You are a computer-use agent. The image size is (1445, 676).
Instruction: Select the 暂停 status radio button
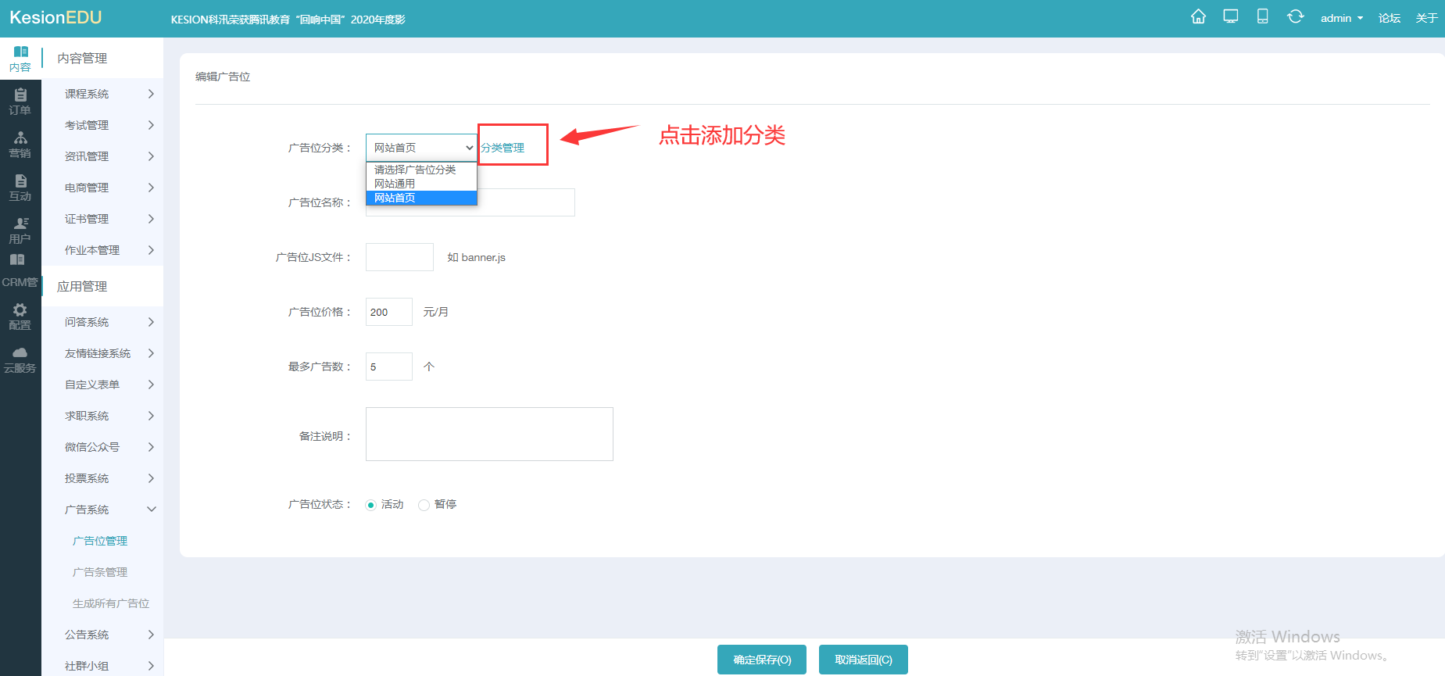(x=424, y=505)
